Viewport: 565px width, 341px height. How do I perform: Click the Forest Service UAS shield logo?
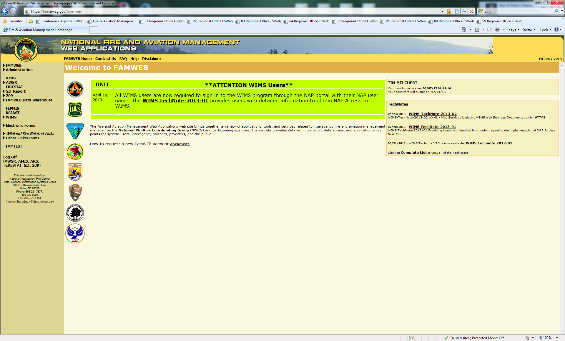[x=75, y=110]
